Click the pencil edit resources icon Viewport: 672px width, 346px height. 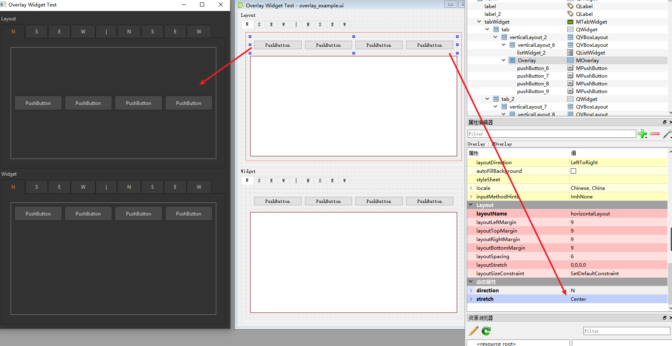point(474,331)
